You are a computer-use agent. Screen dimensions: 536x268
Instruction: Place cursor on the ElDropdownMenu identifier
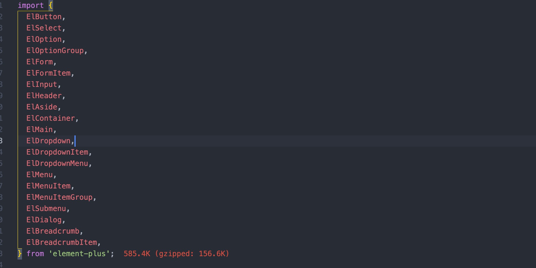[x=57, y=163]
